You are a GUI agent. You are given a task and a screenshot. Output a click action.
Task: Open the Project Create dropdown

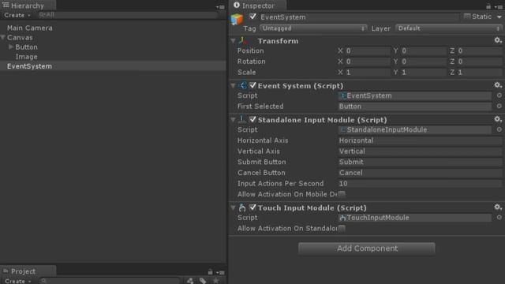click(17, 281)
